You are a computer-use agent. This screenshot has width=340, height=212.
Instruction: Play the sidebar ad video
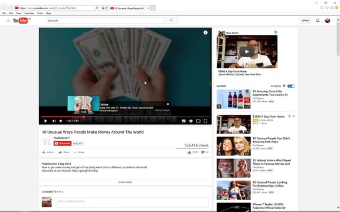pos(247,52)
